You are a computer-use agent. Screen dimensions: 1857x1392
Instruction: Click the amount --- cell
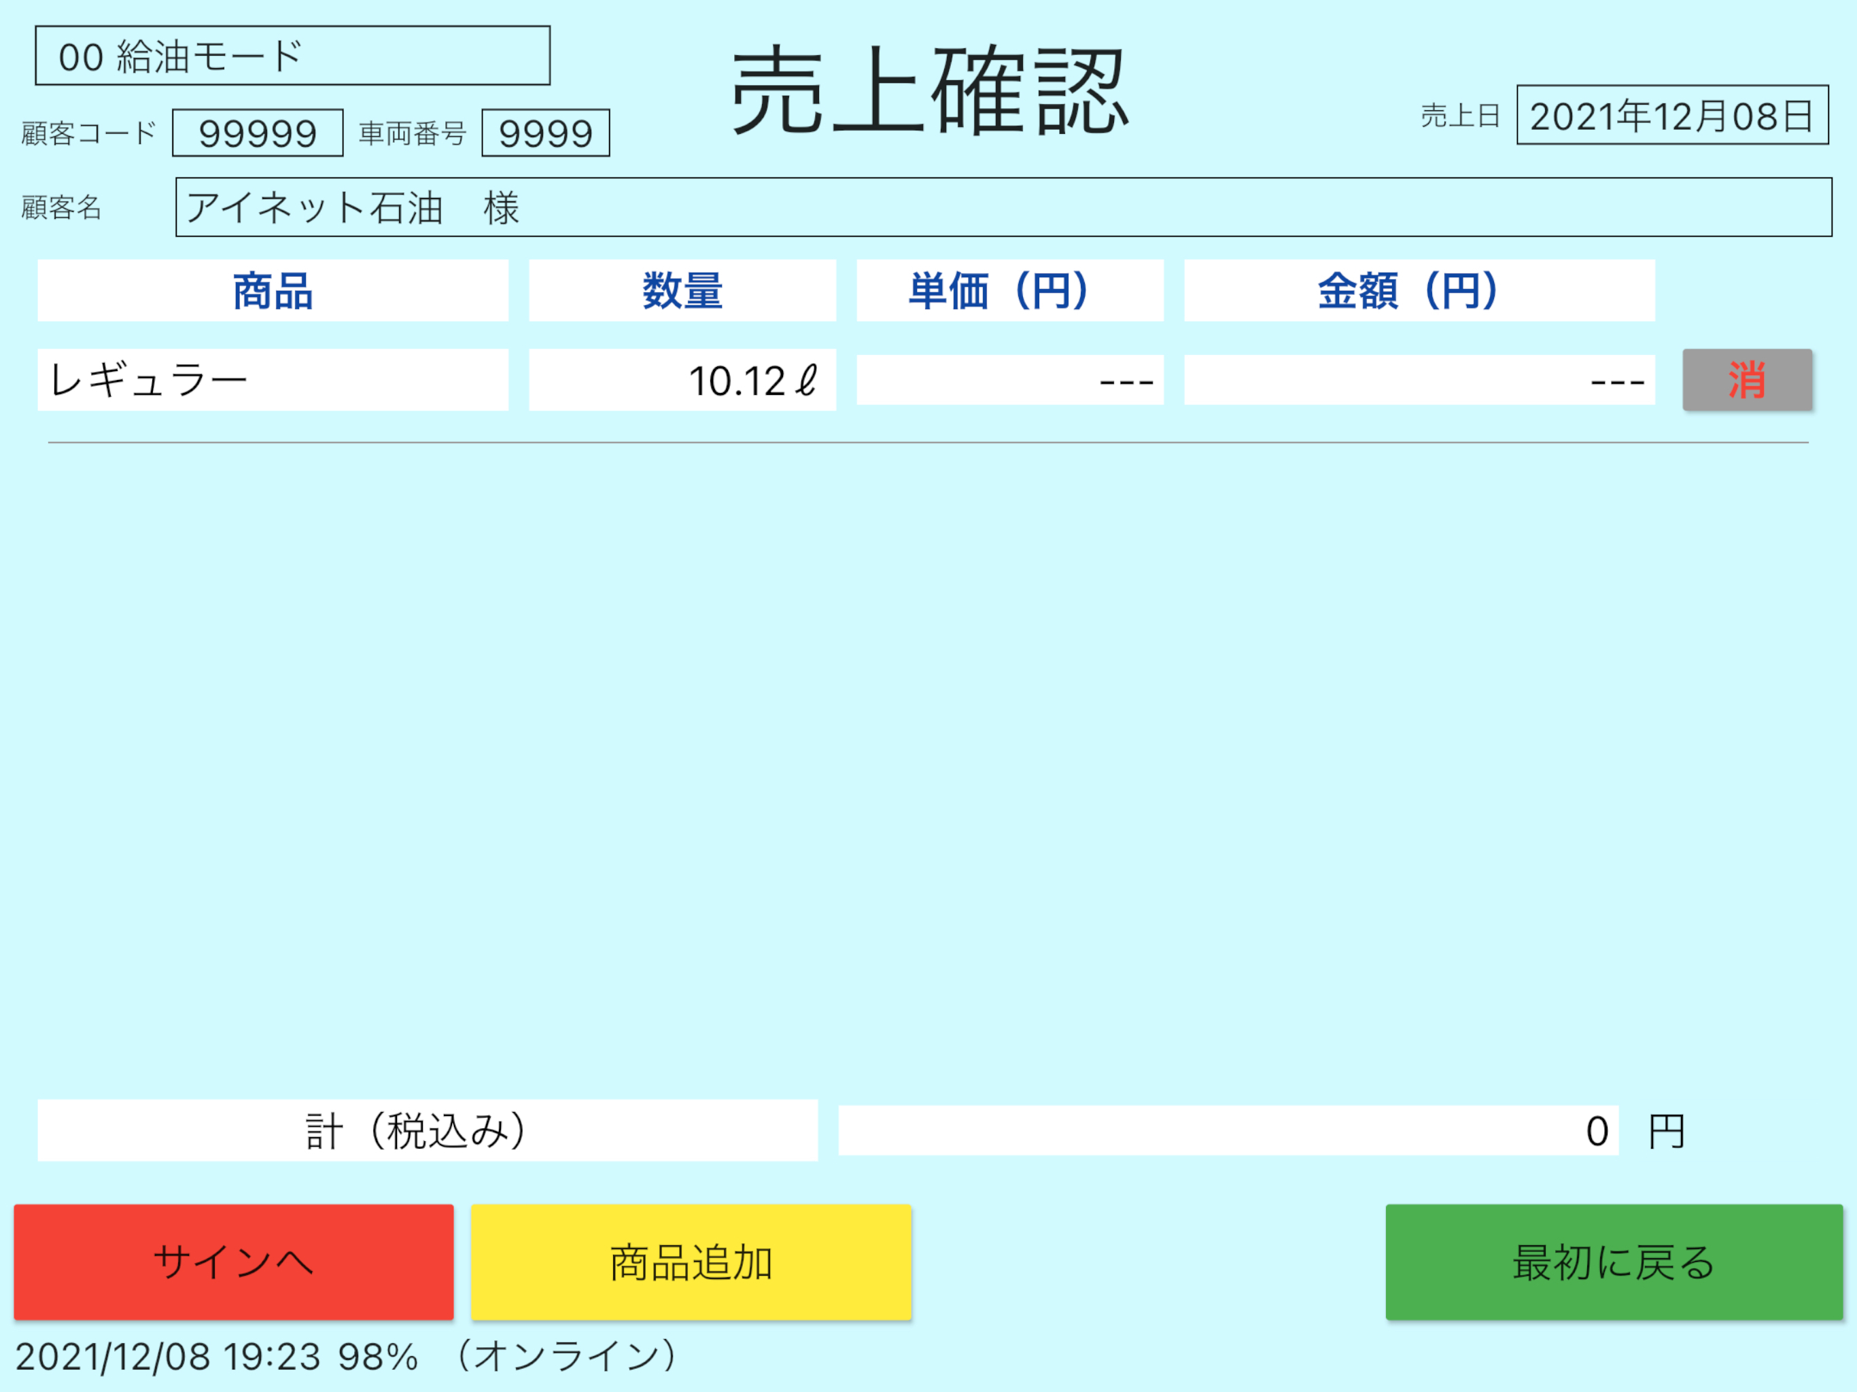(x=1419, y=379)
